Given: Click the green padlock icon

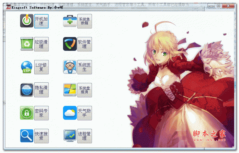Looking at the screenshot, I should click(27, 113).
